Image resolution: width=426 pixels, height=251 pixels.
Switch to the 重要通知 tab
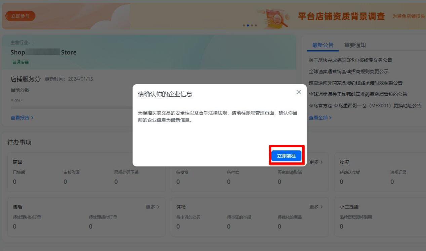point(355,45)
